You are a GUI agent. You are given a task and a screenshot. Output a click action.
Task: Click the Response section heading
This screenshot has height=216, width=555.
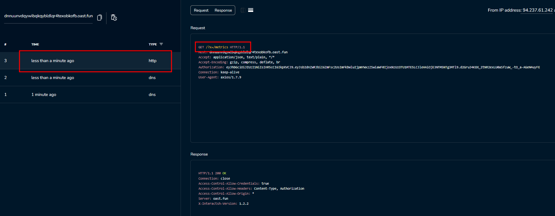click(x=199, y=154)
